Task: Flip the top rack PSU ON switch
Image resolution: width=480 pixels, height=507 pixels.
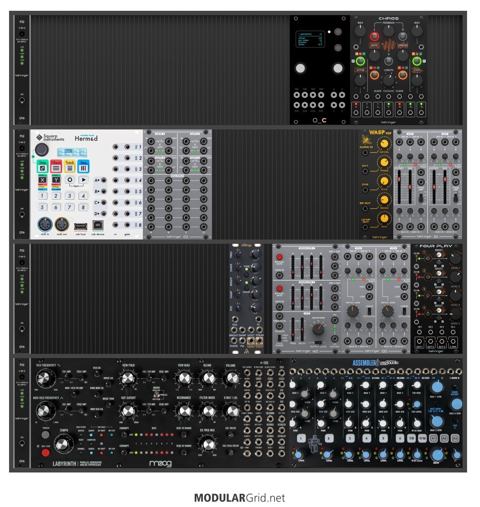Action: (22, 100)
